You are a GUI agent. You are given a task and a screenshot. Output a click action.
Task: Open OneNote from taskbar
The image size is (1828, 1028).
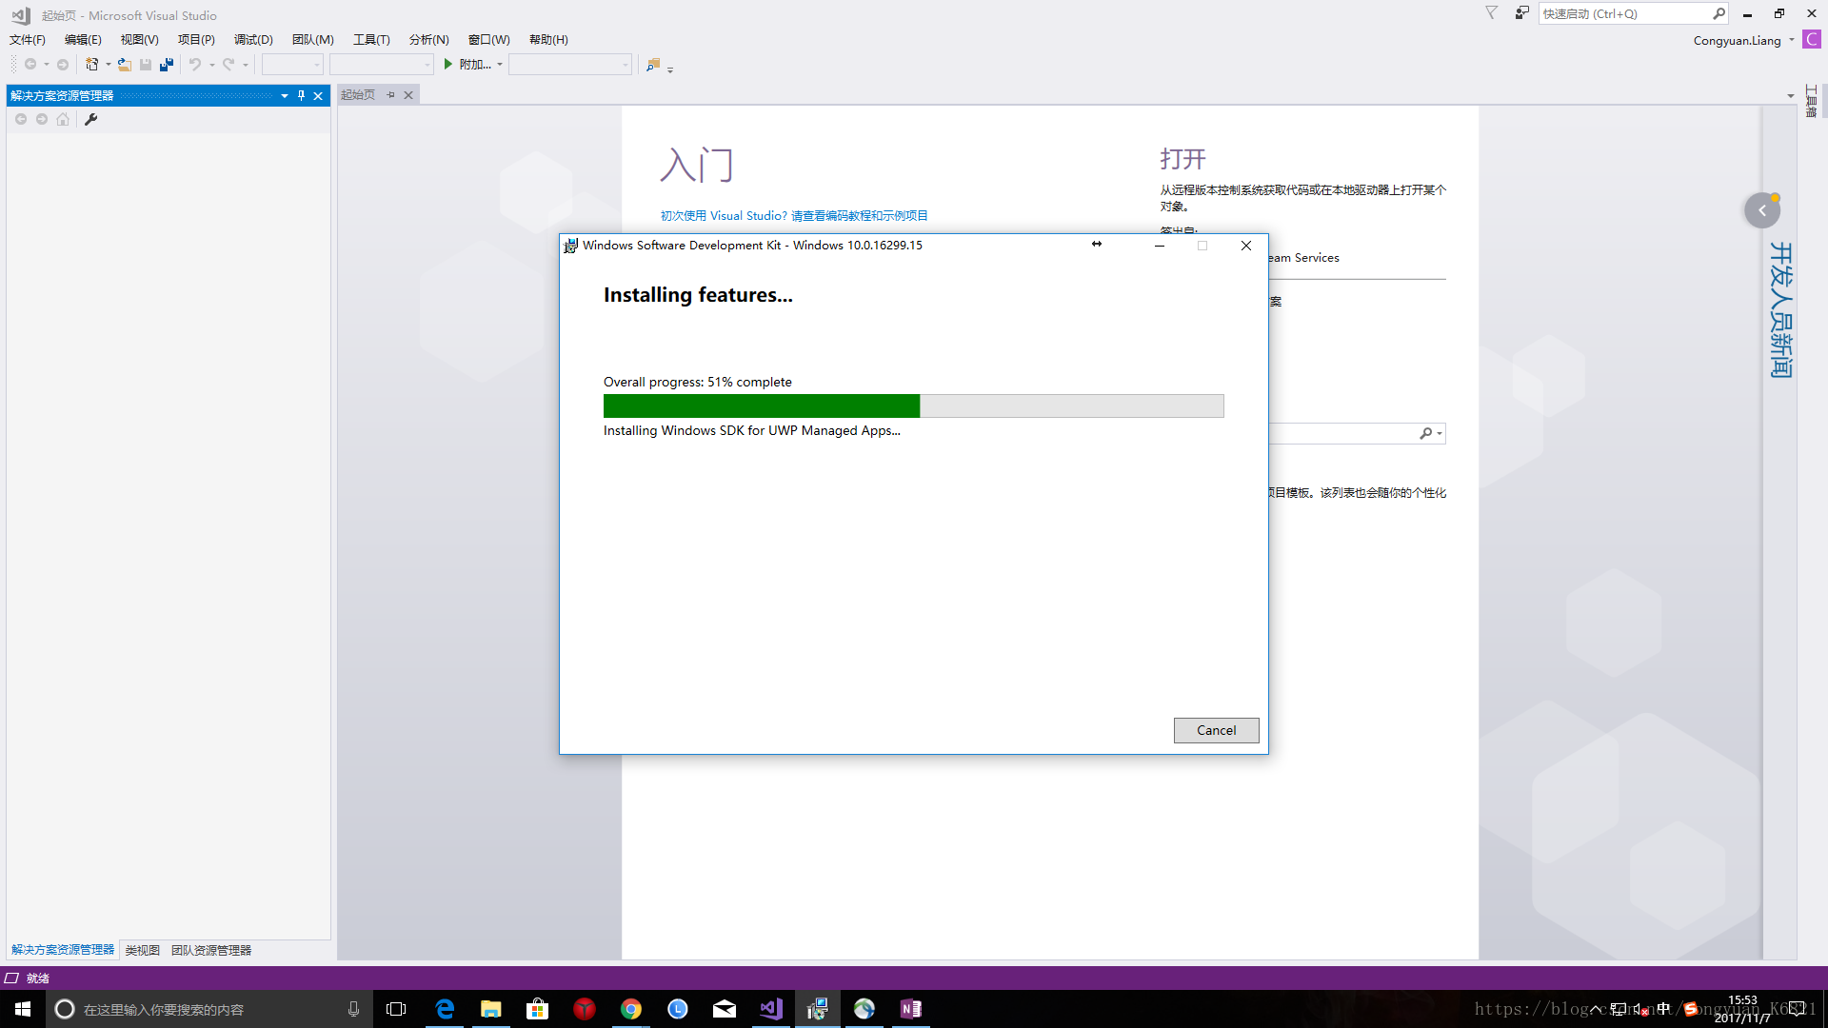click(x=911, y=1009)
